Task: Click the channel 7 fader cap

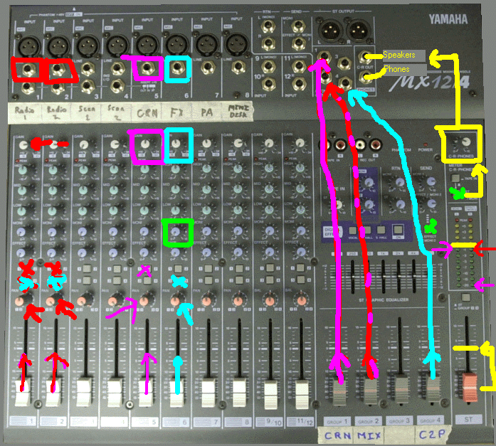Action: 207,389
